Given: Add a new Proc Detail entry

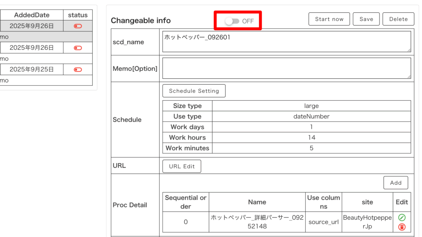Looking at the screenshot, I should tap(396, 183).
